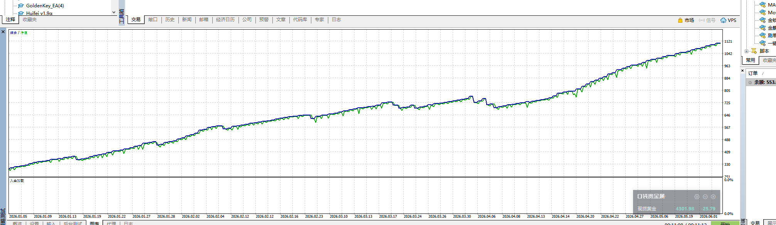Click the 现货黄金 quote row
Viewport: 776px width, 225px height.
[x=677, y=209]
